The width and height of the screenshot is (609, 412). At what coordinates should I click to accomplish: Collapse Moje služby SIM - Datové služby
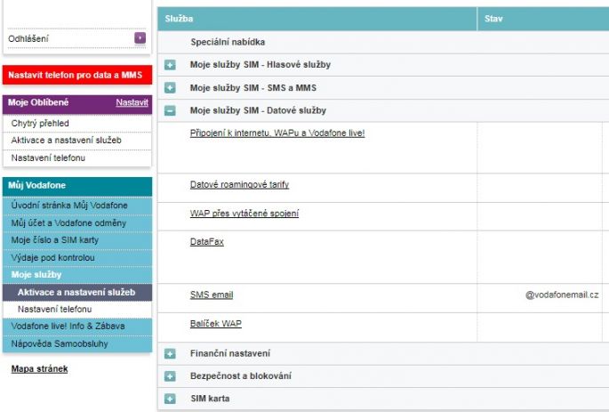tap(170, 110)
